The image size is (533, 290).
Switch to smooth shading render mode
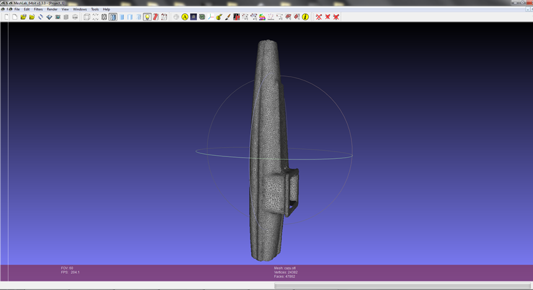[139, 17]
